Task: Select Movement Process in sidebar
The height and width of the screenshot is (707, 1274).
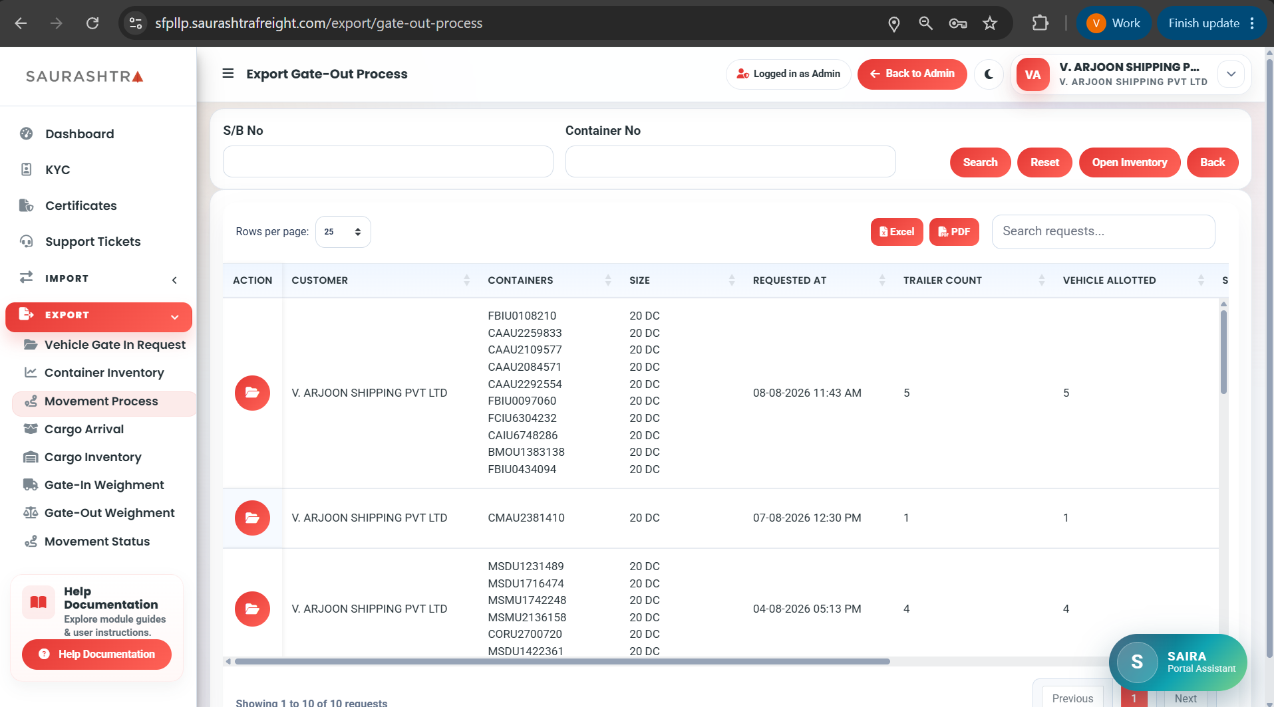Action: click(104, 403)
